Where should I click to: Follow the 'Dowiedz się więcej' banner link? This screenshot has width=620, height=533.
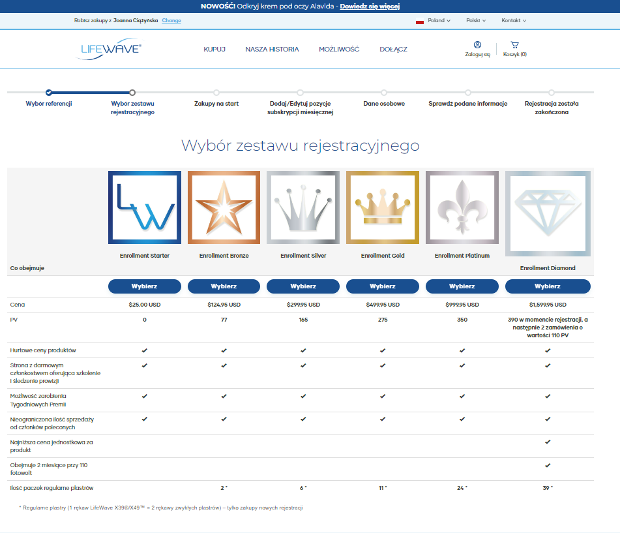(x=370, y=7)
